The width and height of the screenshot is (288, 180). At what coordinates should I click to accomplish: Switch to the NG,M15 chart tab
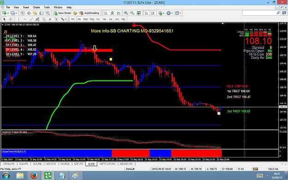65,164
